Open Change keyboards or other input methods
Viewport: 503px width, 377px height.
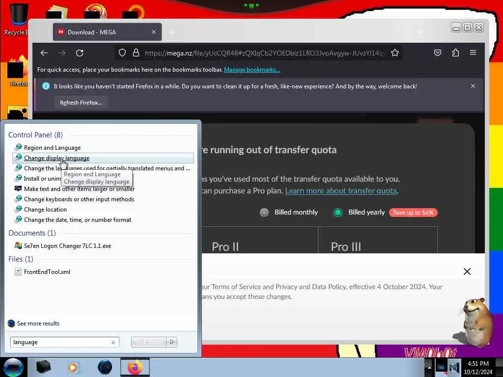[79, 199]
